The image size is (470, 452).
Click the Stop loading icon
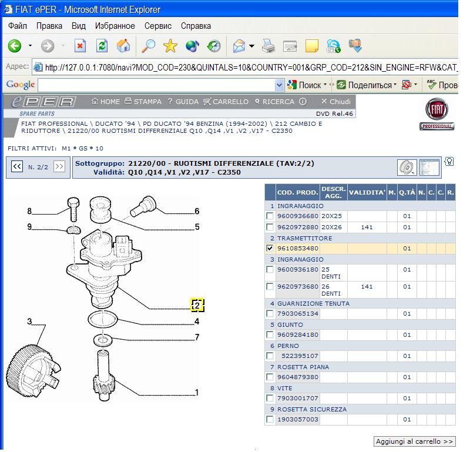(82, 46)
